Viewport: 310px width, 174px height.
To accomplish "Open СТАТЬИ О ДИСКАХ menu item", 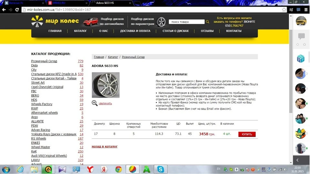I will click(x=175, y=31).
